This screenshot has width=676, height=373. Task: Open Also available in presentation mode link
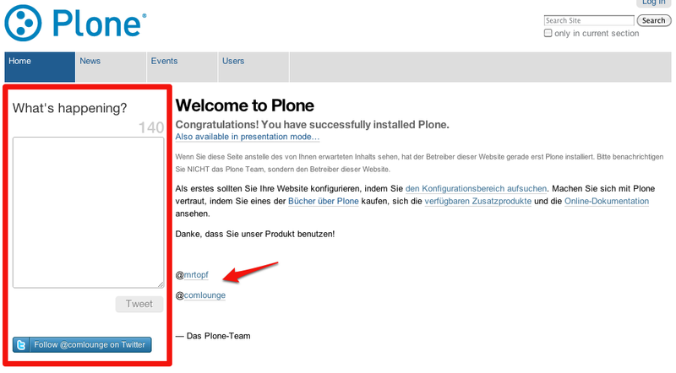(248, 137)
